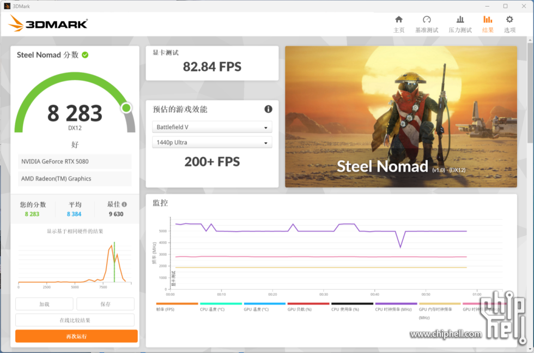Screen dimensions: 534x353
Task: Click the green verified checkmark beside Steel Nomad 分数
Action: pos(85,55)
